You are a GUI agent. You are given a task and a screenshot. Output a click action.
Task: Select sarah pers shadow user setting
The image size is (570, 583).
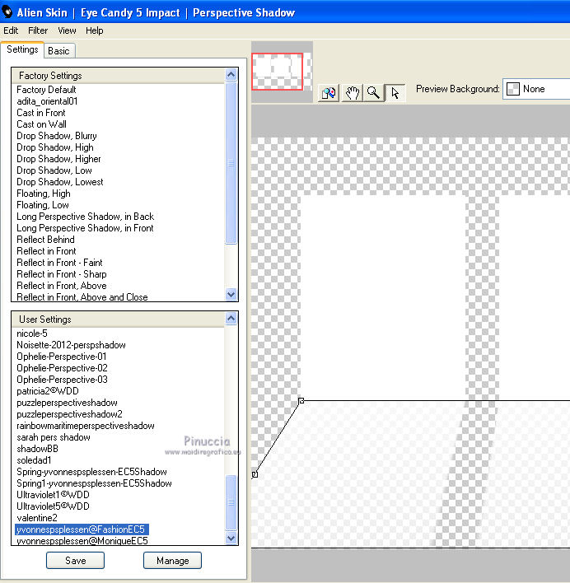pyautogui.click(x=54, y=437)
